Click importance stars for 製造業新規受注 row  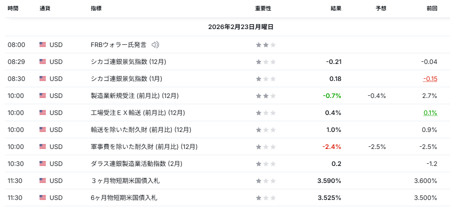pos(266,96)
